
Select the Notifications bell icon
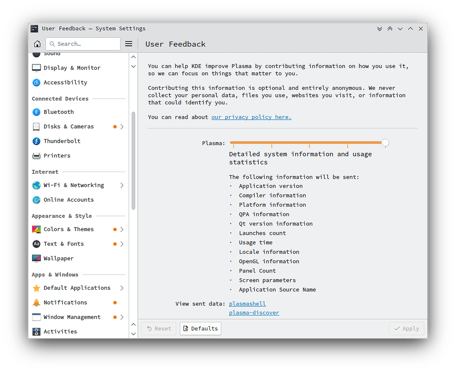pyautogui.click(x=37, y=303)
